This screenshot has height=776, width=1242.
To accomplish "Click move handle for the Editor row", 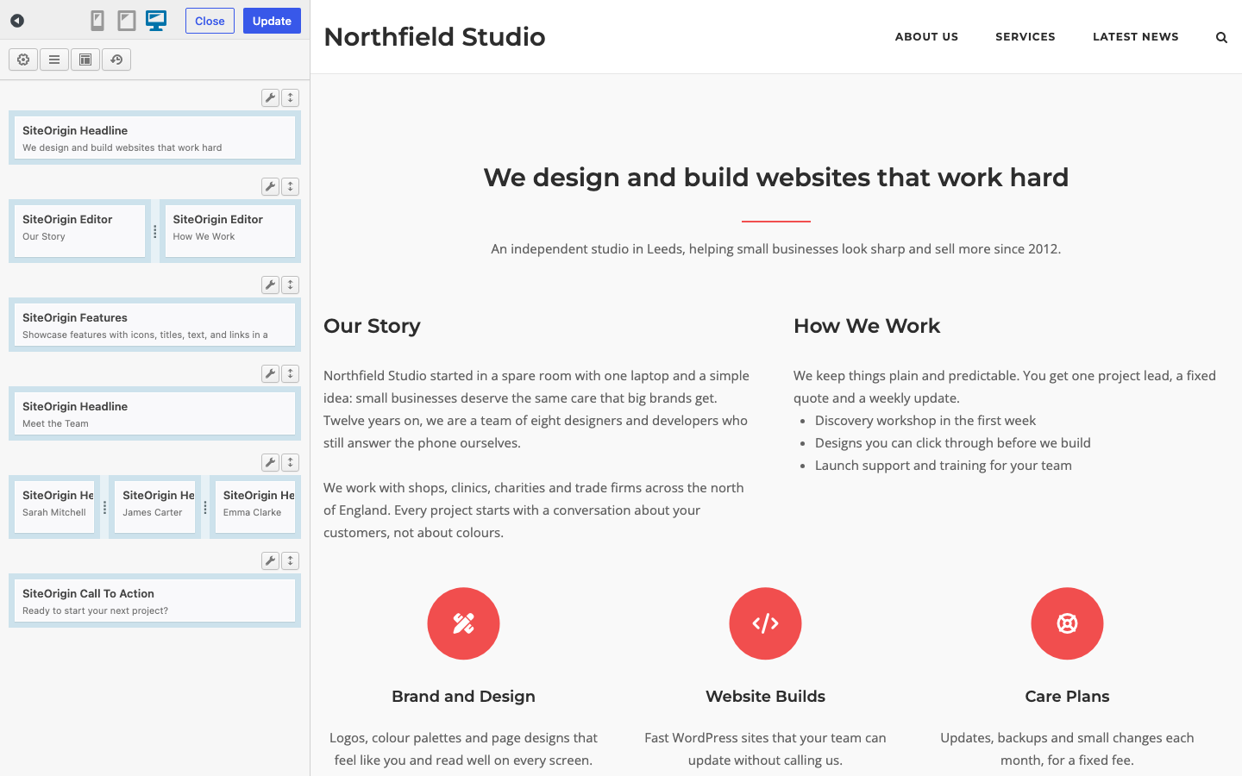I will pyautogui.click(x=291, y=186).
